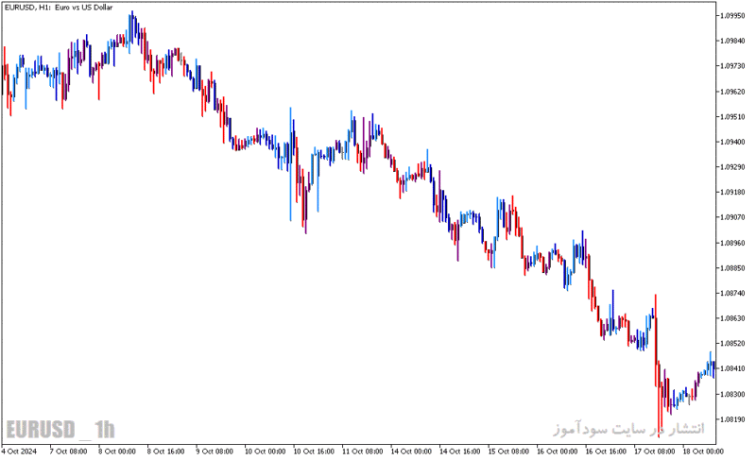Select the 1.08850 price axis label
Viewport: 756px width, 460px height.
[732, 268]
